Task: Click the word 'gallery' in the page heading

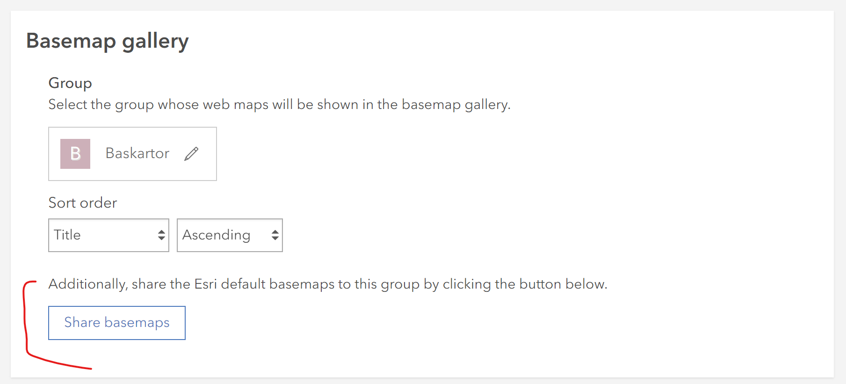Action: click(155, 42)
